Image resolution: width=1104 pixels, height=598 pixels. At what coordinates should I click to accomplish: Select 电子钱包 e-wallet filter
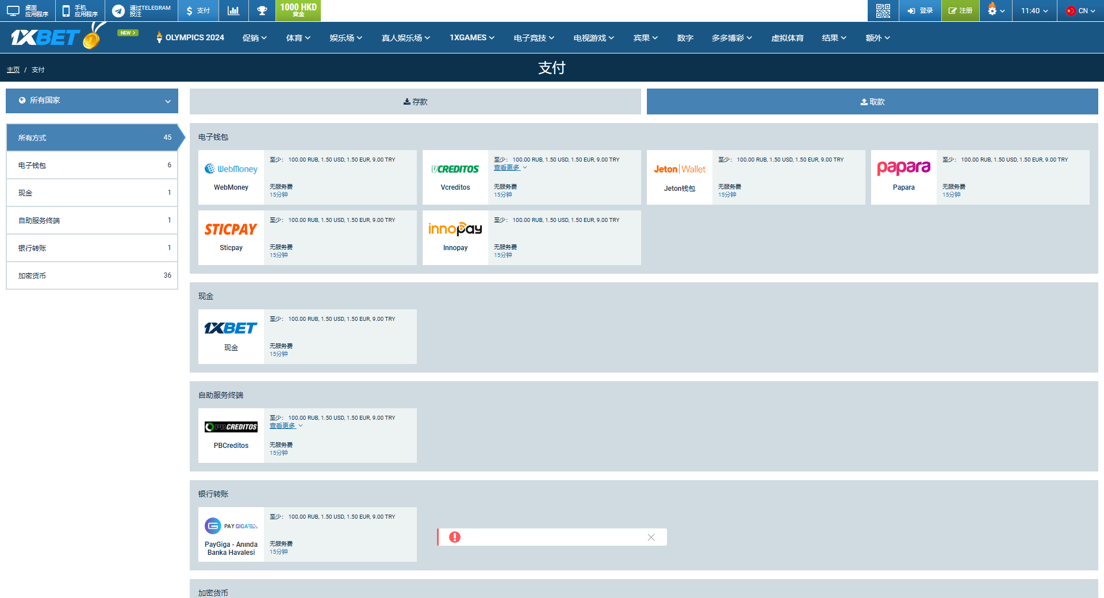(x=92, y=165)
